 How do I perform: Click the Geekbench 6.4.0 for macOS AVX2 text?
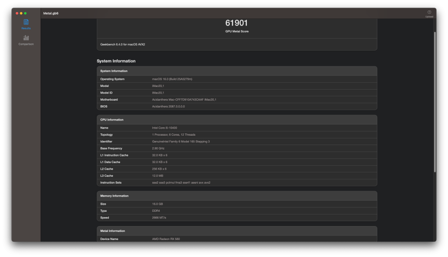pyautogui.click(x=123, y=44)
